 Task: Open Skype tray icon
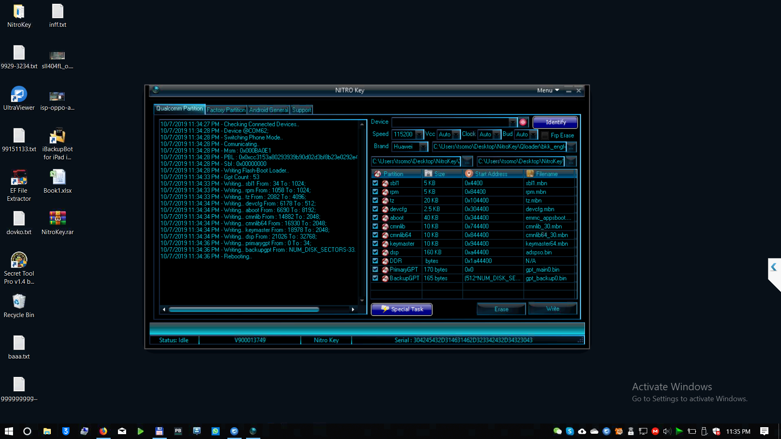(x=570, y=431)
